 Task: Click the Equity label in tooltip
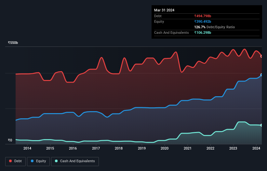159,21
